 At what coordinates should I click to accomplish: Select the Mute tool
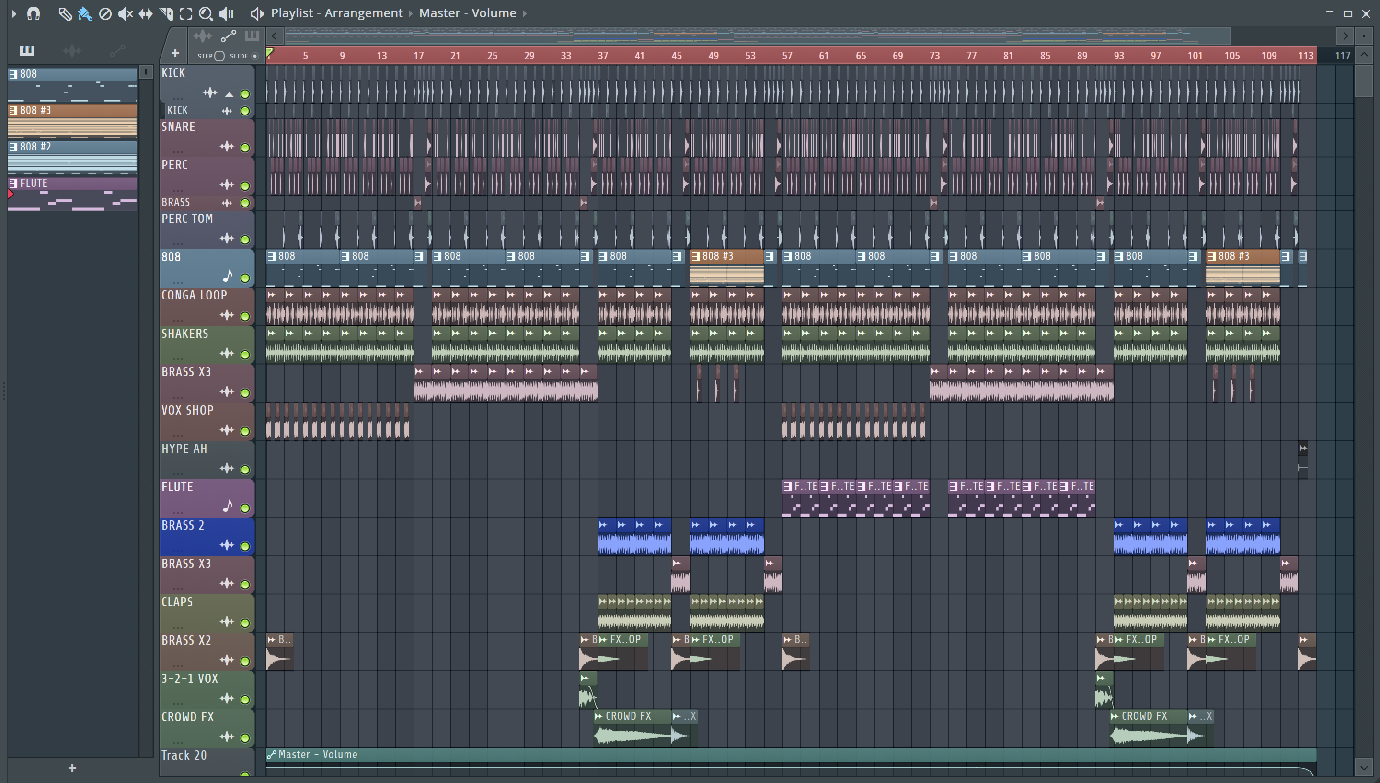coord(125,13)
